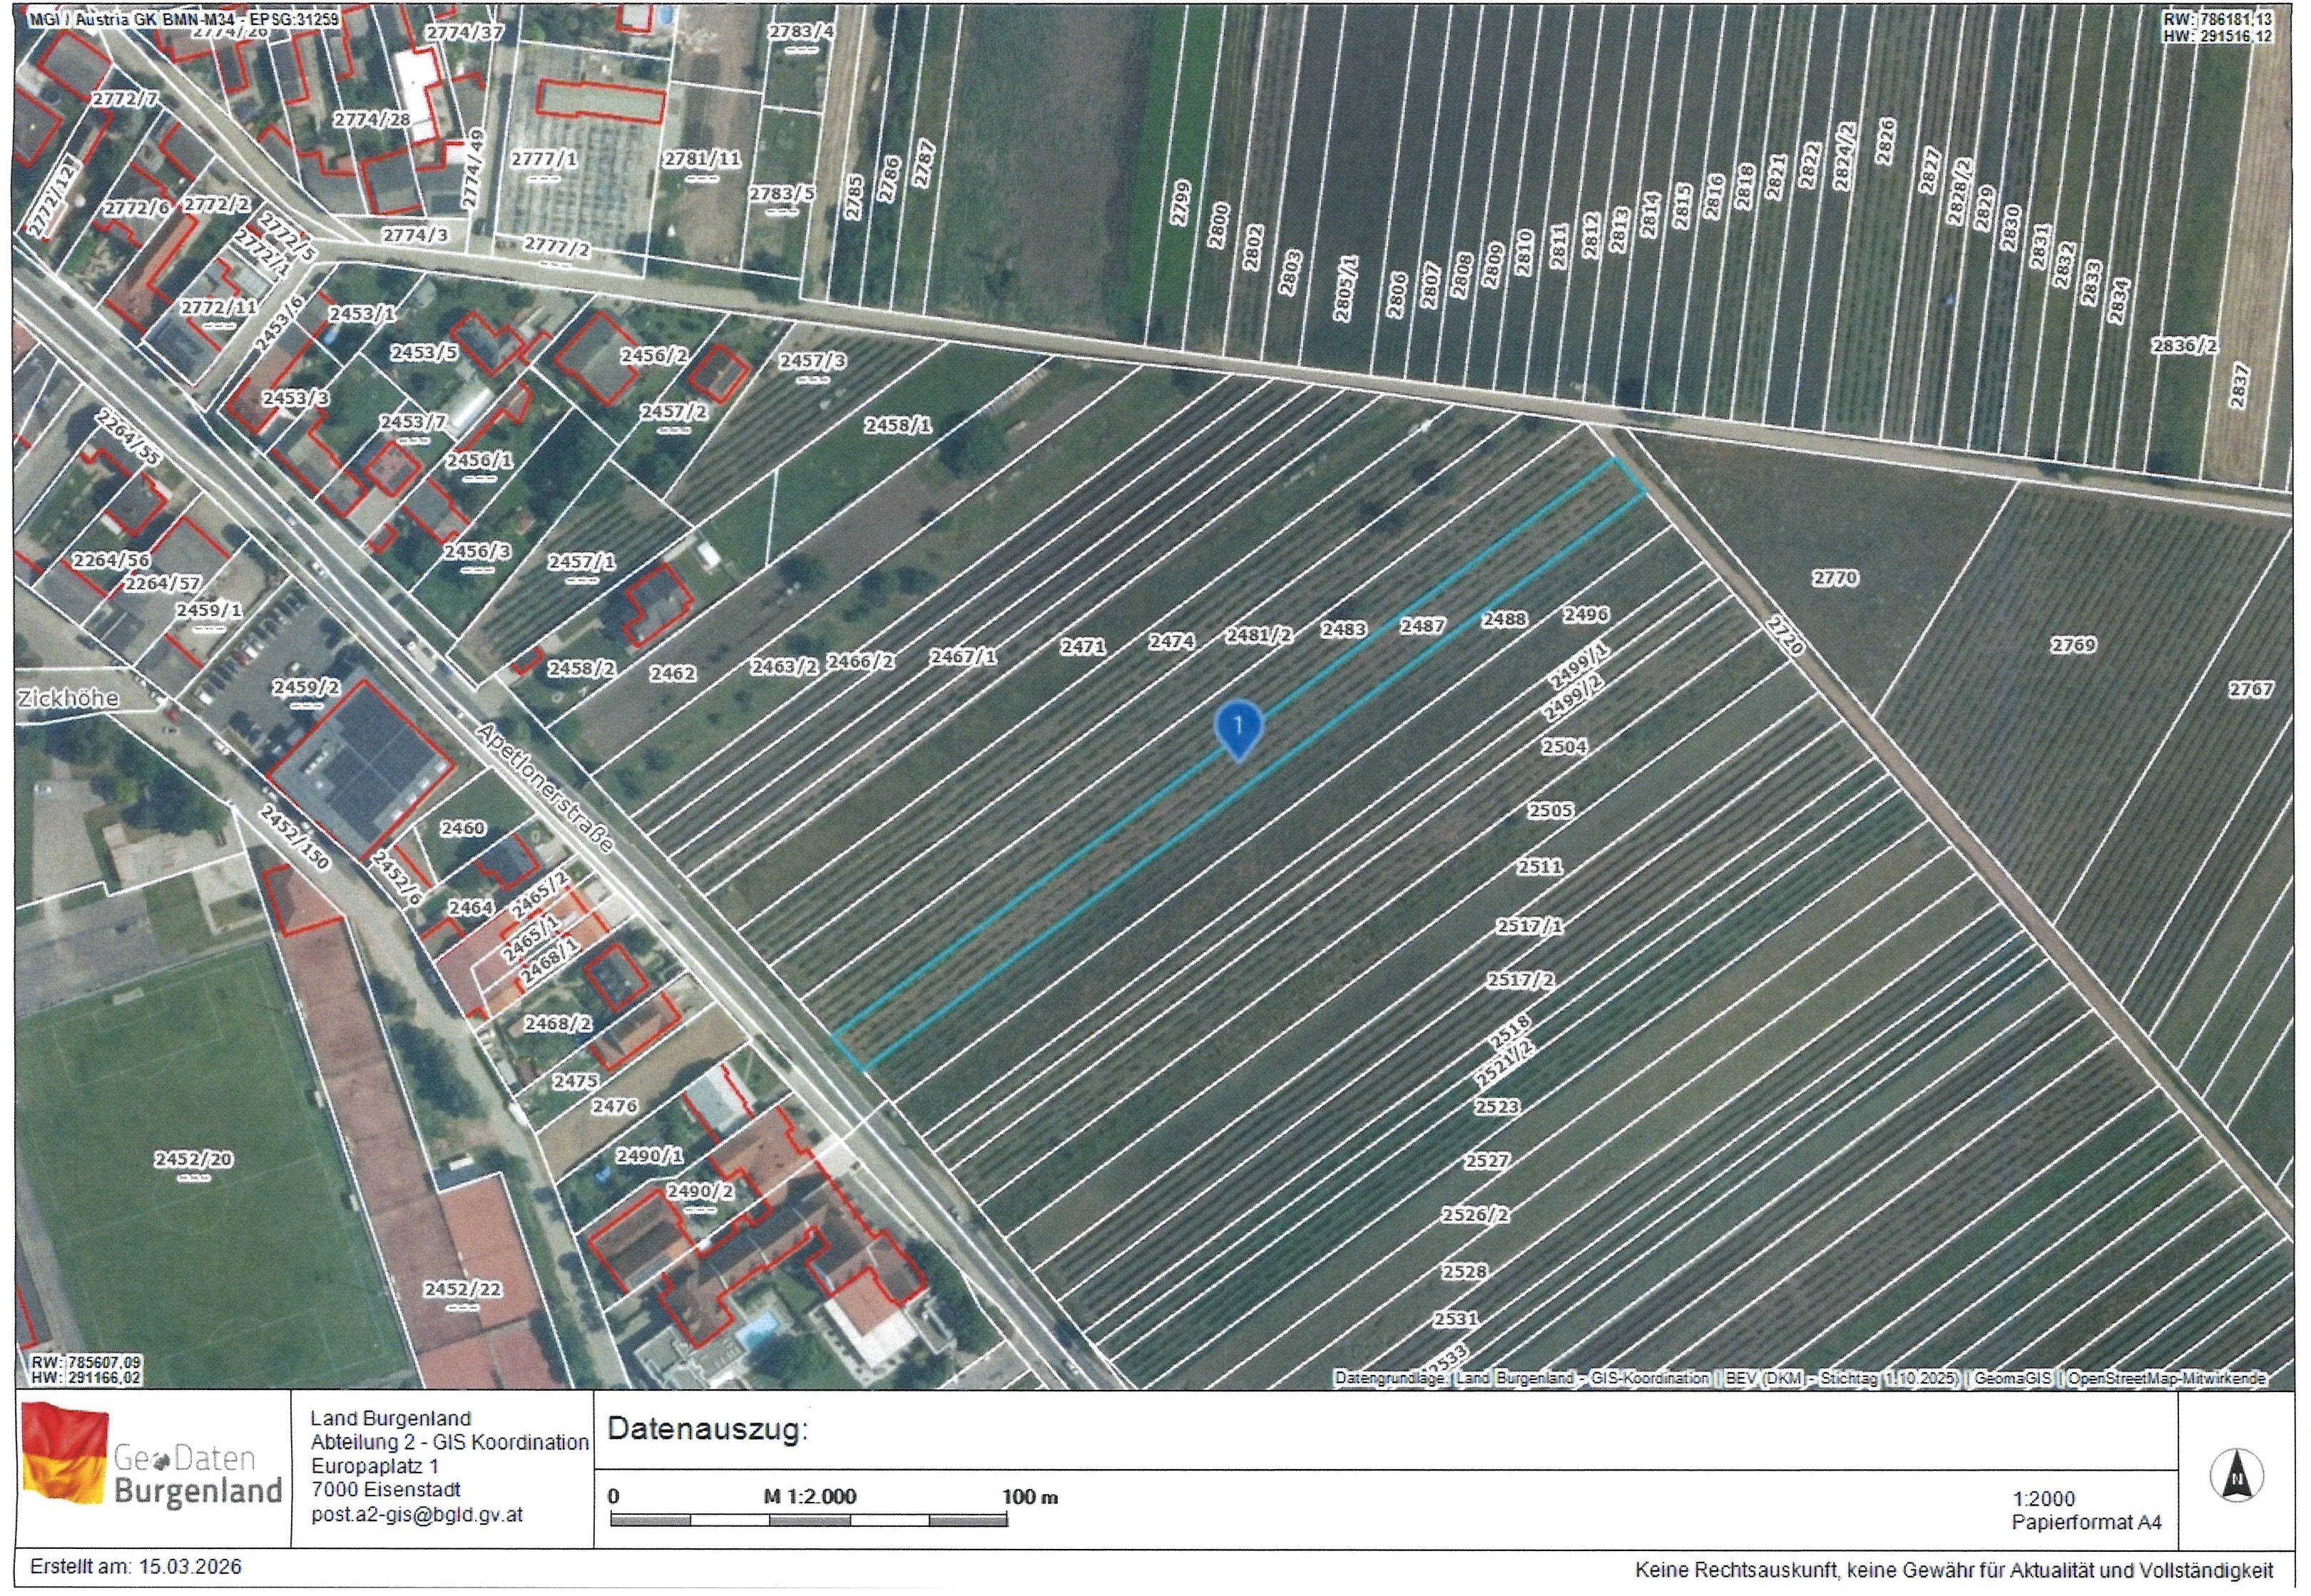Select parcel label 2527

pos(1486,1161)
